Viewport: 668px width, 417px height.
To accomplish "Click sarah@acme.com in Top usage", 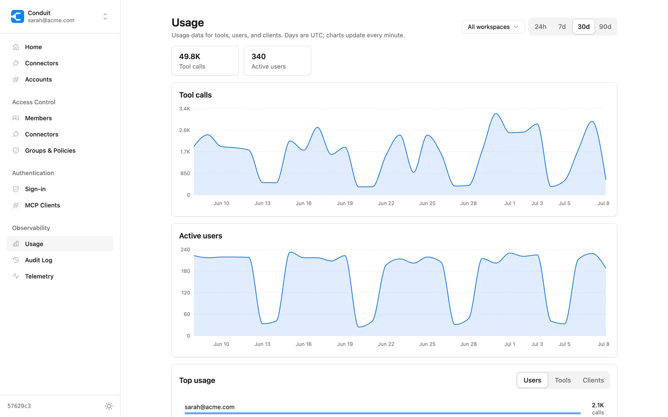I will point(209,407).
